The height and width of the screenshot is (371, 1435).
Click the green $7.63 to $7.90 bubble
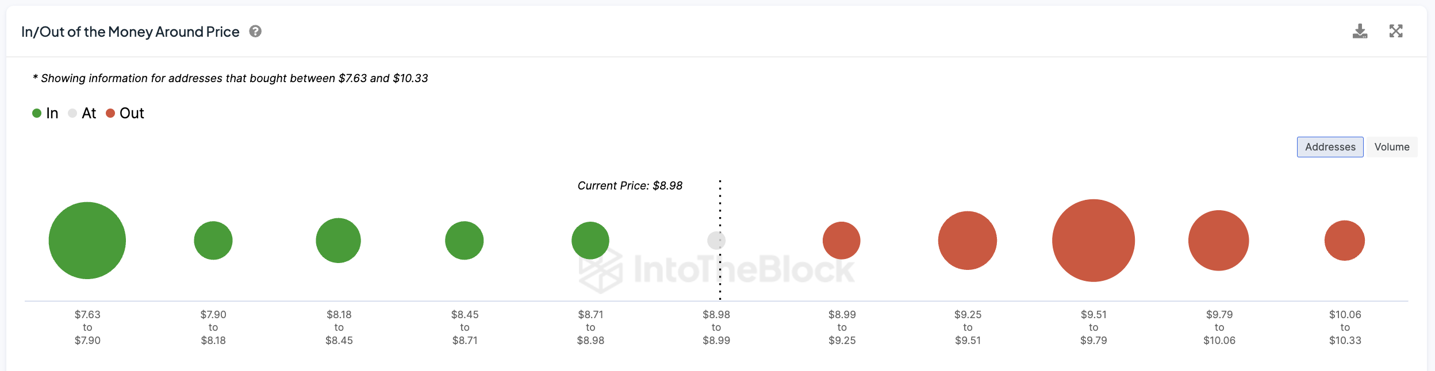click(x=87, y=241)
